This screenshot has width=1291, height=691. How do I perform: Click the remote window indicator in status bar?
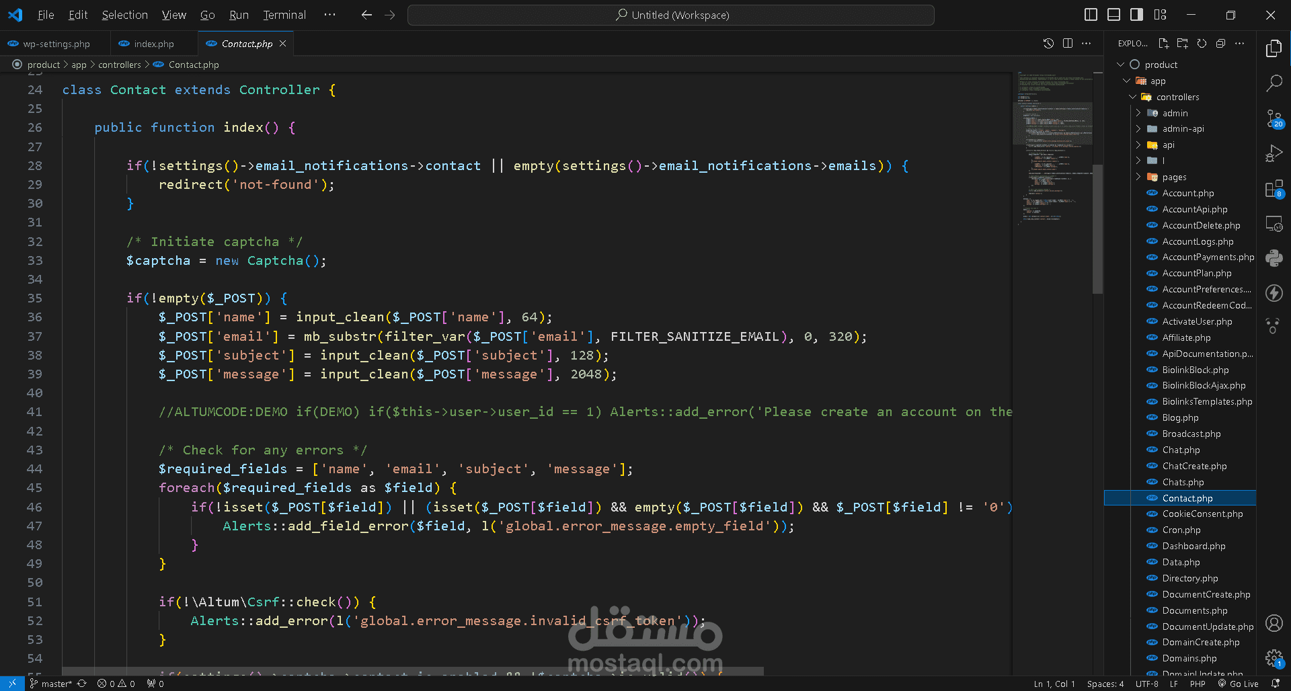[x=12, y=684]
